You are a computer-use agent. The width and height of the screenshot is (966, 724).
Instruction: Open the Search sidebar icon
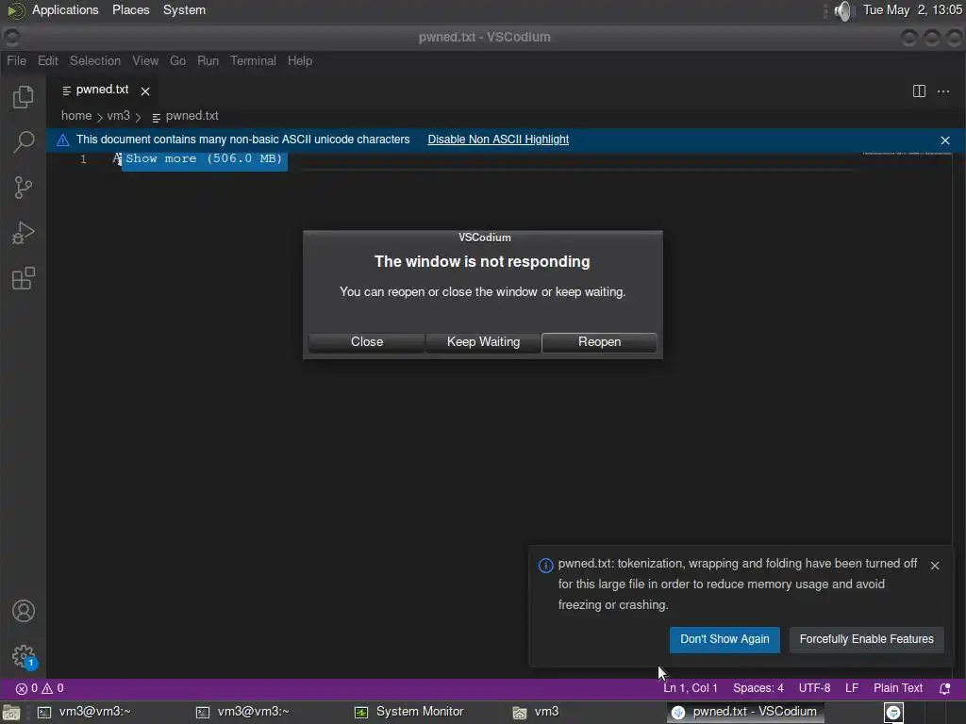tap(23, 141)
